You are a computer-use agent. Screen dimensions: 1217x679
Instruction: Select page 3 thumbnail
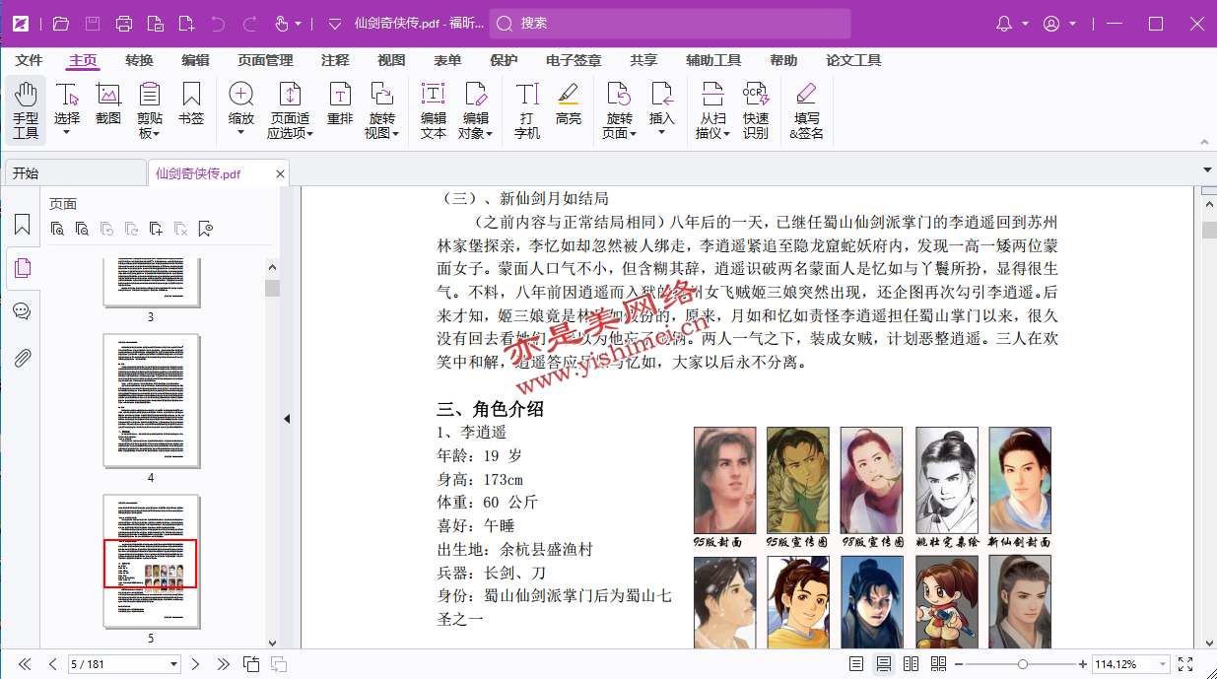point(151,281)
